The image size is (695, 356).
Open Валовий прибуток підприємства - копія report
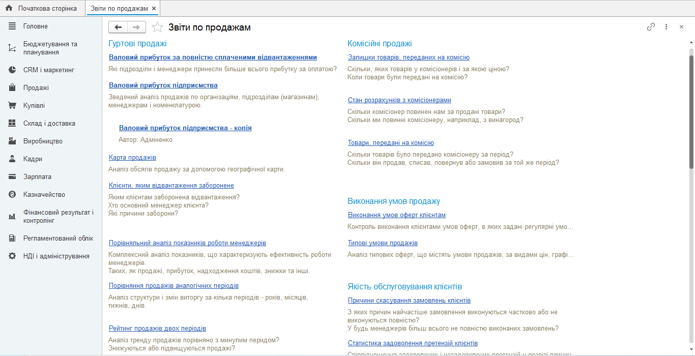pos(185,128)
